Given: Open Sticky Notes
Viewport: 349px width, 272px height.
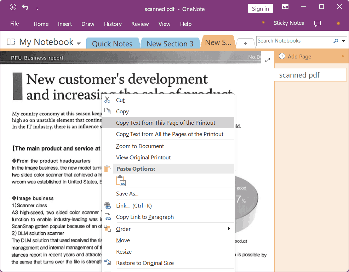Looking at the screenshot, I should pyautogui.click(x=288, y=23).
